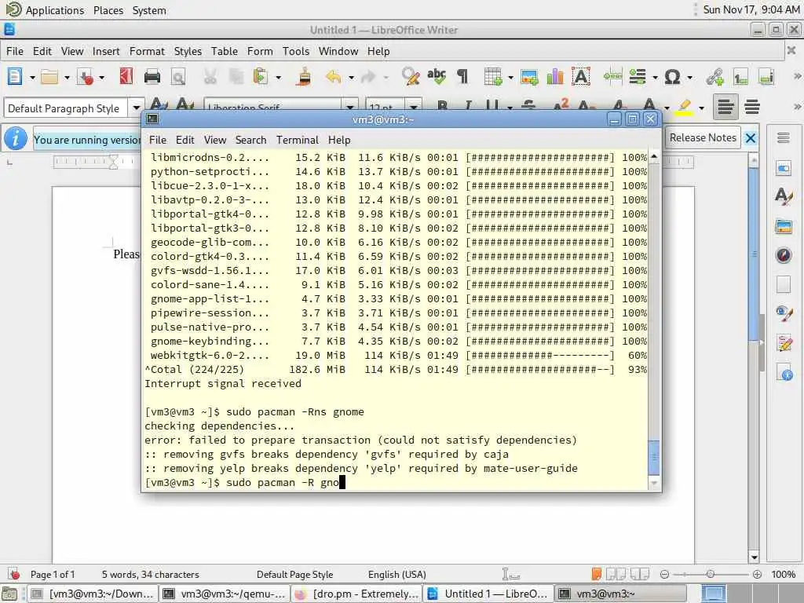Click the Insert Table grid icon
This screenshot has width=804, height=603.
(493, 77)
